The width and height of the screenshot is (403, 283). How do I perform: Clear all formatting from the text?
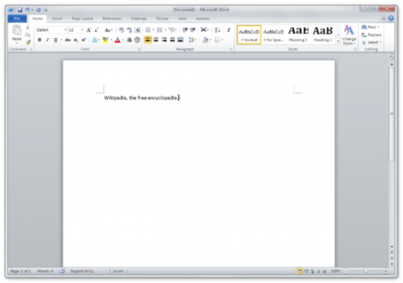click(x=121, y=30)
